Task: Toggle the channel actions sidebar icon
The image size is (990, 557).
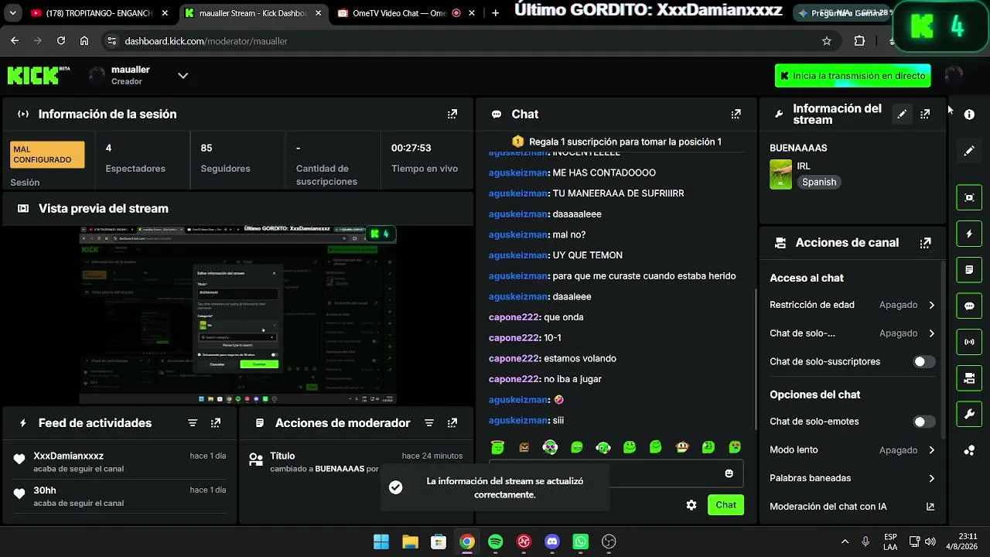Action: pos(969,378)
